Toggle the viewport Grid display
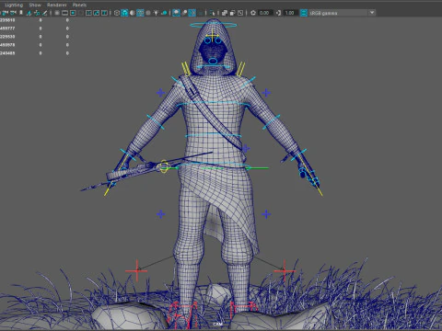The width and height of the screenshot is (442, 331). pyautogui.click(x=57, y=13)
